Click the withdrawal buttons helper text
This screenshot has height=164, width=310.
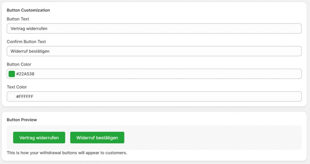coord(67,153)
